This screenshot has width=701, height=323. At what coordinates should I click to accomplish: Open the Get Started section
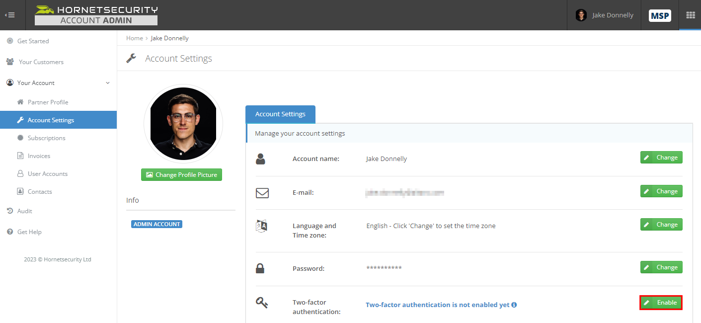tap(34, 41)
